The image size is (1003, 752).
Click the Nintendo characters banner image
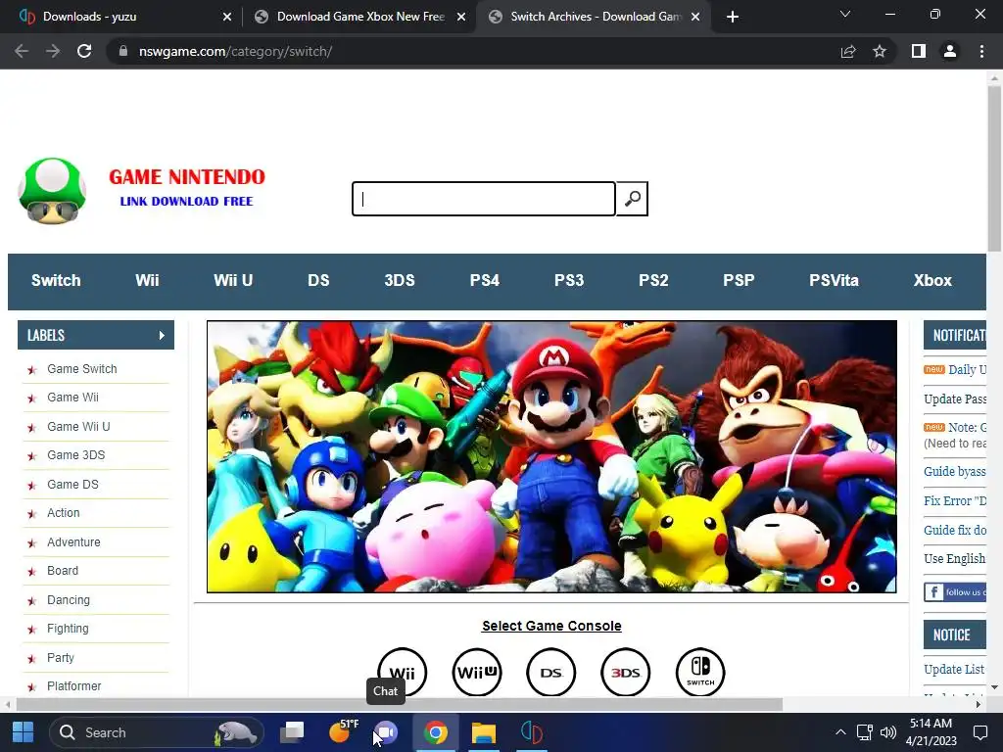[x=551, y=456]
